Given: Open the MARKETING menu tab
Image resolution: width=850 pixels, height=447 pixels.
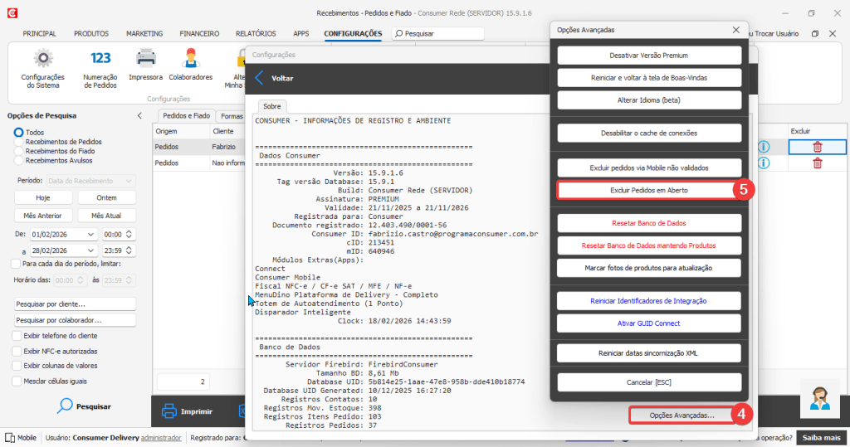Looking at the screenshot, I should (x=144, y=34).
